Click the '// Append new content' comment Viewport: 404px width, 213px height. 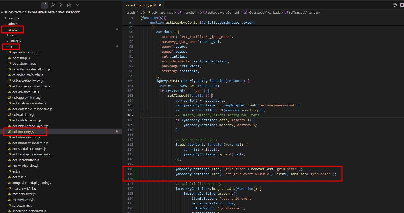[196, 140]
